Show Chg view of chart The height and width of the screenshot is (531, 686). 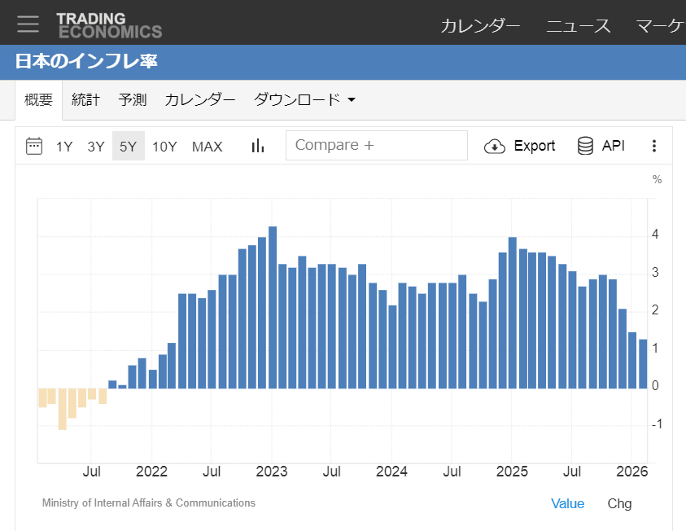(x=619, y=503)
